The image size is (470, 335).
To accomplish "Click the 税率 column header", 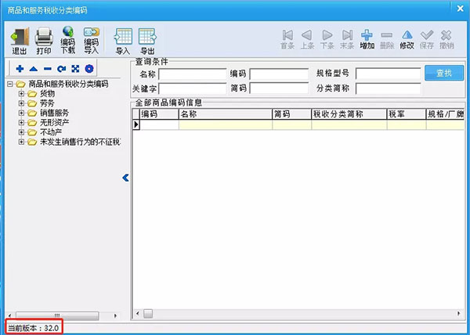I will pos(407,114).
